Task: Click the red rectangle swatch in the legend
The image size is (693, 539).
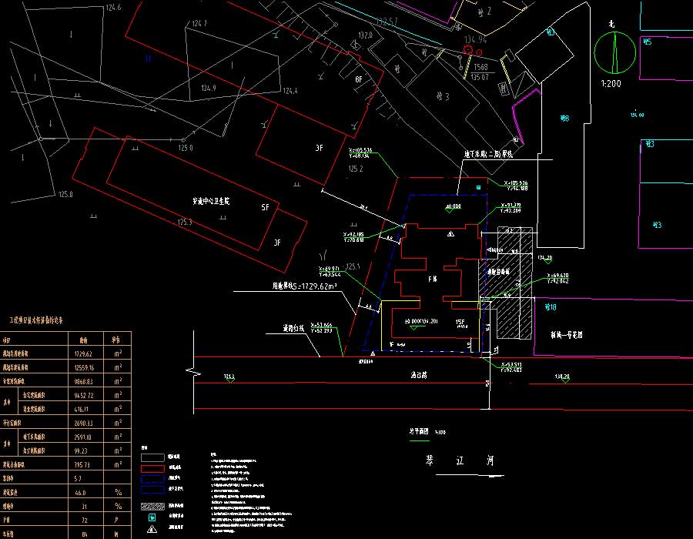Action: click(152, 468)
